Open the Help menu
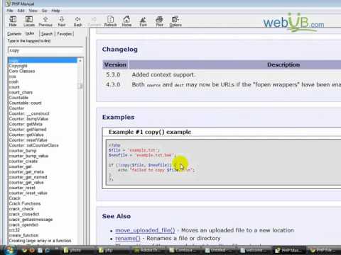The width and height of the screenshot is (341, 255). click(x=55, y=11)
